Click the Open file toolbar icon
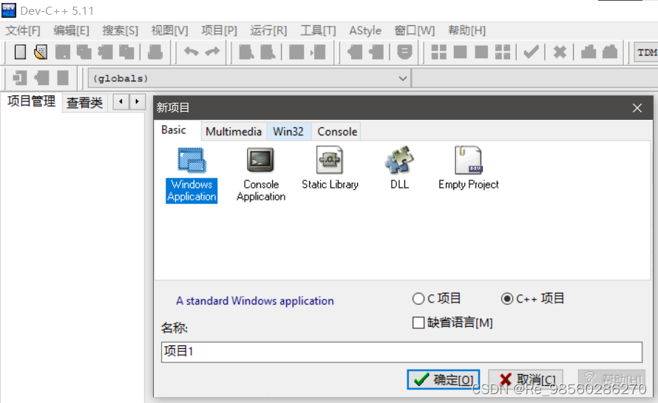Viewport: 658px width, 403px height. coord(41,52)
